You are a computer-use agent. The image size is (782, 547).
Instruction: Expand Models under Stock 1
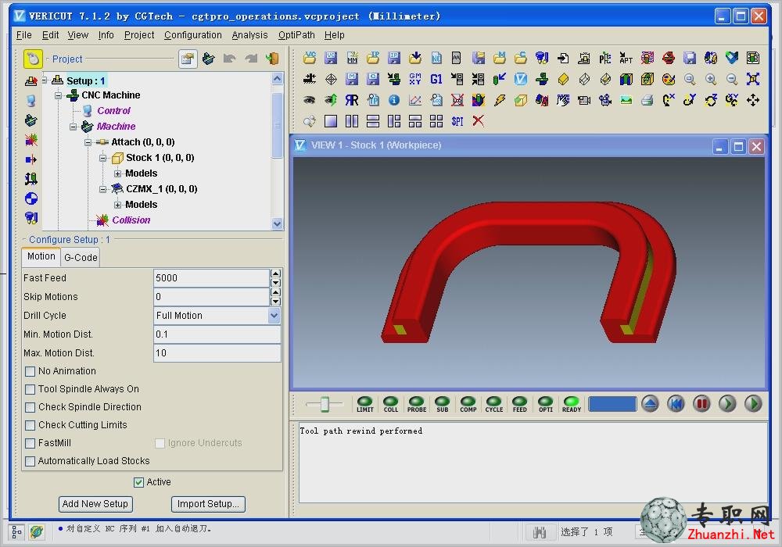[x=118, y=173]
